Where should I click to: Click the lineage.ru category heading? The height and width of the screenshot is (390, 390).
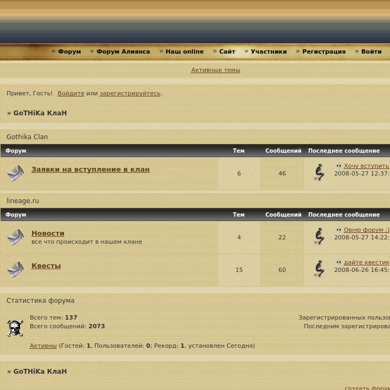pos(23,201)
